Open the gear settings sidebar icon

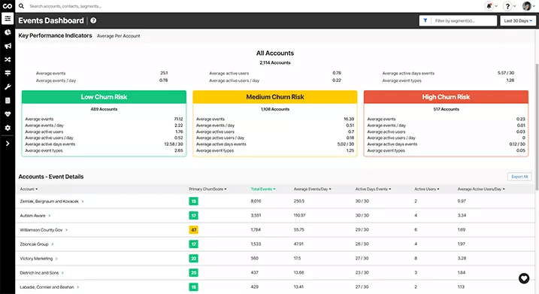8,128
